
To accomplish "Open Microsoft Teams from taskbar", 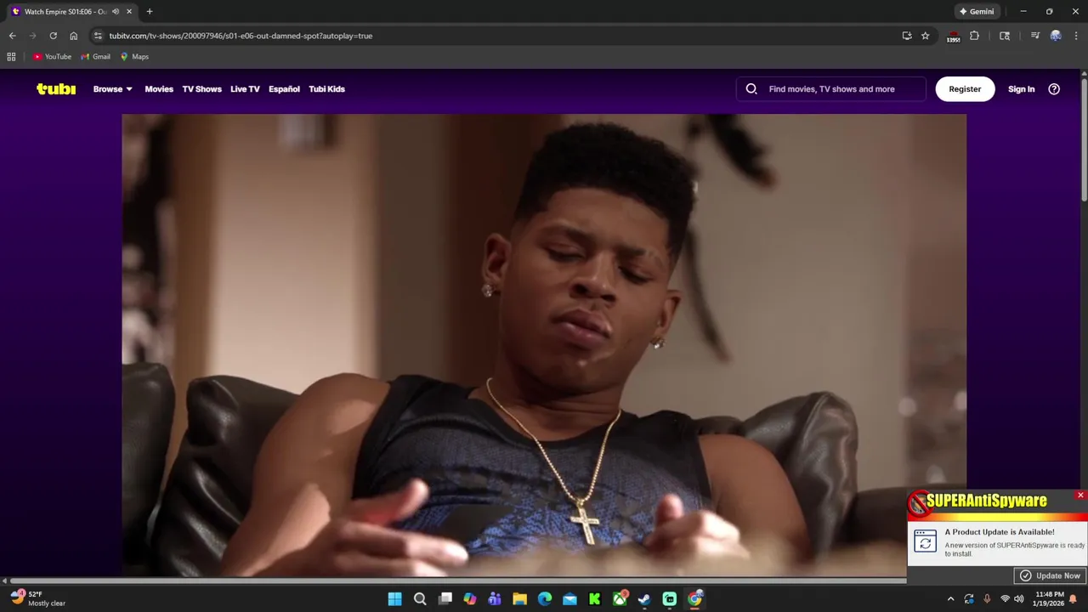I will pyautogui.click(x=495, y=599).
